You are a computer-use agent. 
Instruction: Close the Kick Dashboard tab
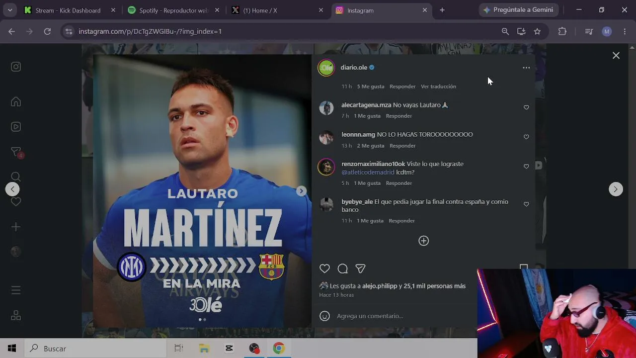pyautogui.click(x=113, y=10)
